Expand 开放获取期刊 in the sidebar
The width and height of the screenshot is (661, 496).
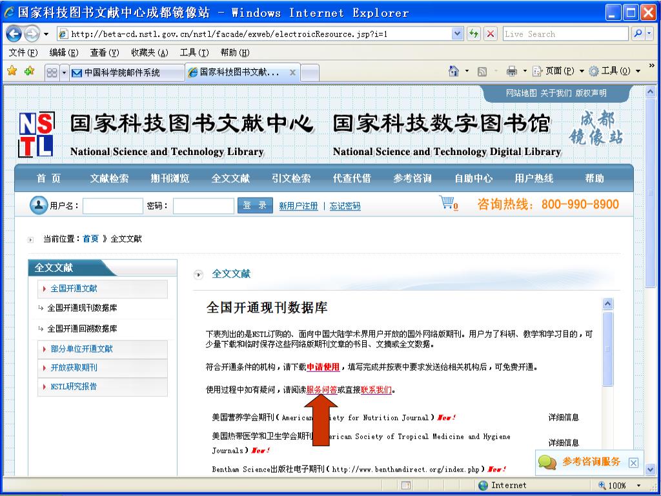pyautogui.click(x=103, y=367)
